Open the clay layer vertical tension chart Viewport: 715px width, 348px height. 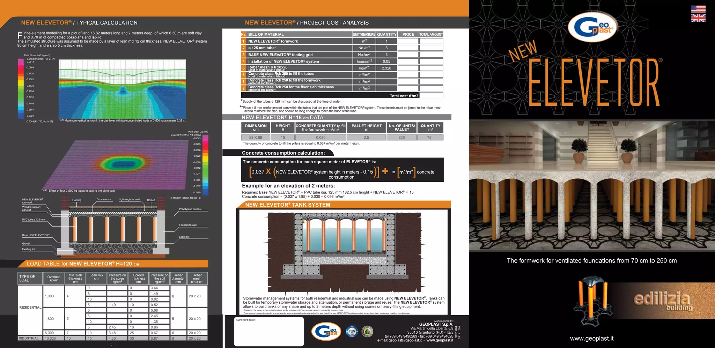[x=122, y=89]
